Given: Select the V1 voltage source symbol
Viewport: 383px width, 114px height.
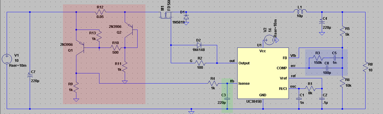Looking at the screenshot, I should click(x=7, y=59).
